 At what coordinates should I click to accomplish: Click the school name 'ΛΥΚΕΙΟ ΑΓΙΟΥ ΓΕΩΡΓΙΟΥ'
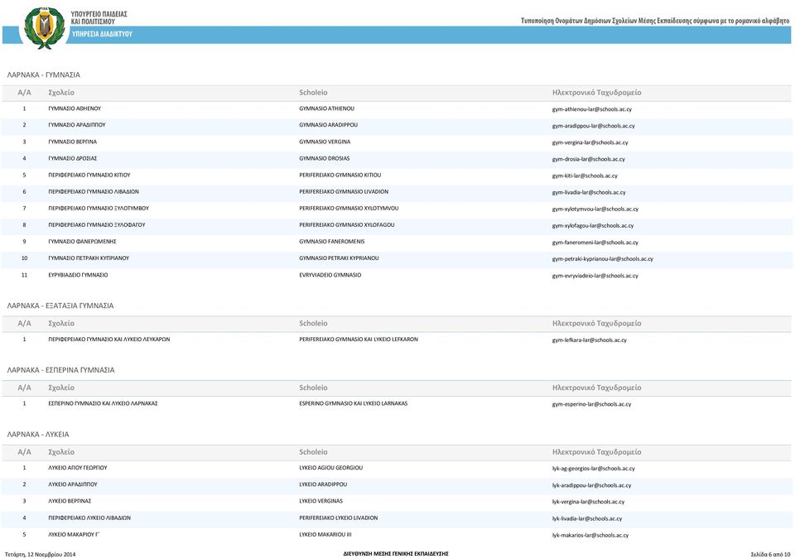(x=78, y=468)
